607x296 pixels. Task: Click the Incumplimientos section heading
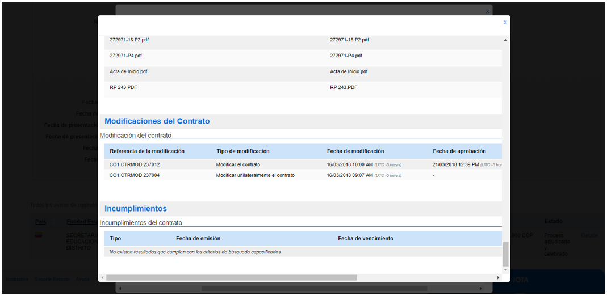pos(136,209)
